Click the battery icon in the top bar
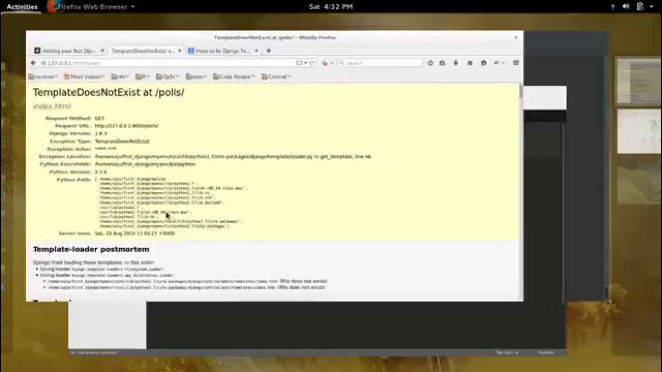 point(640,7)
